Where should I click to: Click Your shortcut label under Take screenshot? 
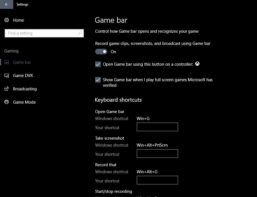107,154
